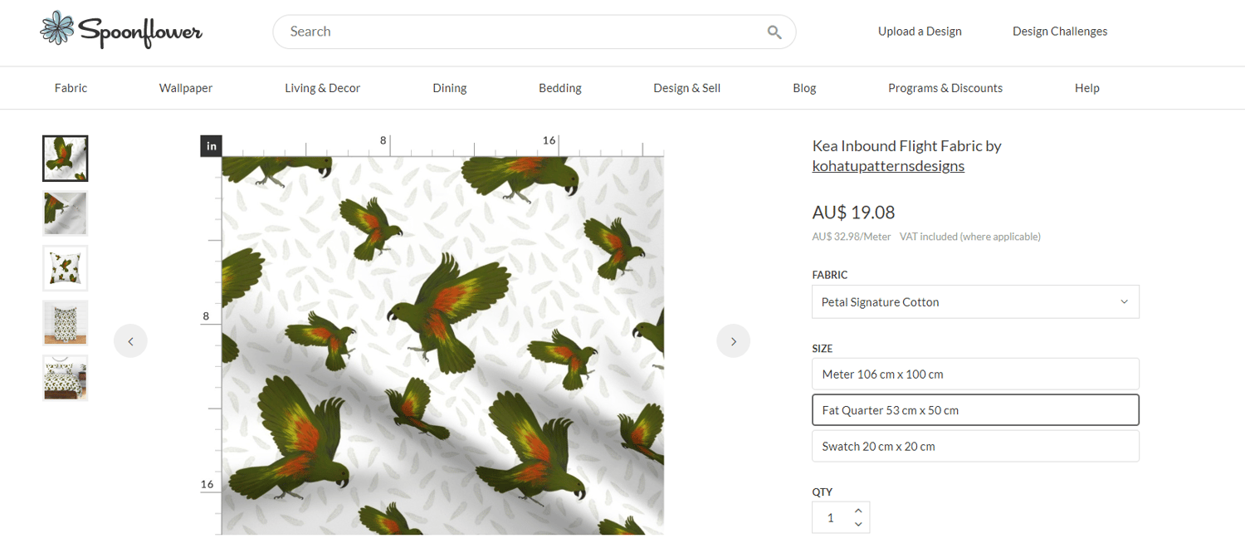Select the second draped fabric thumbnail
Image resolution: width=1245 pixels, height=548 pixels.
pyautogui.click(x=66, y=213)
